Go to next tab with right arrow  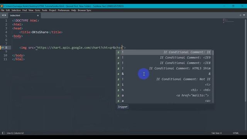(5, 15)
